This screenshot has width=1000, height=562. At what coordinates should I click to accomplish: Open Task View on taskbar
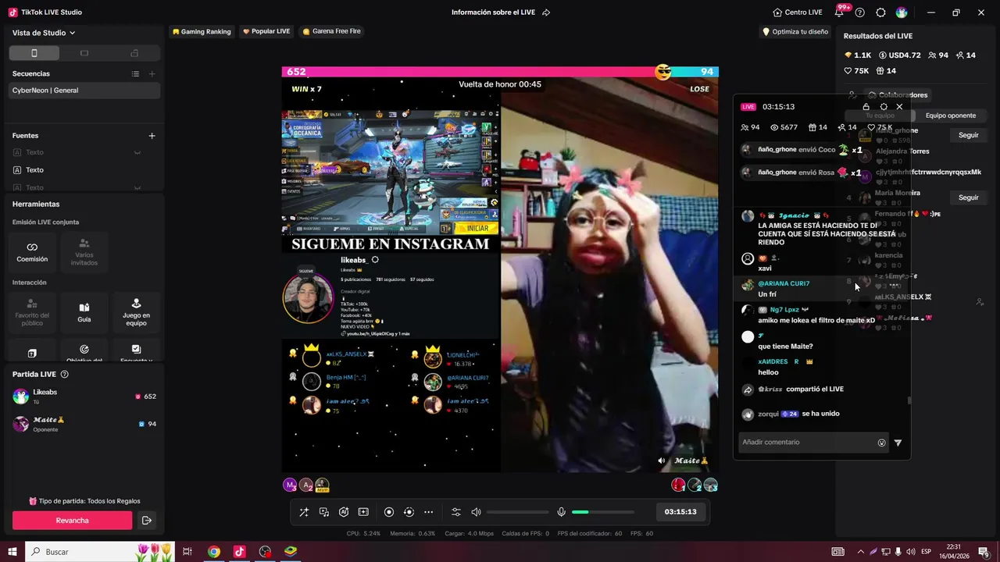pyautogui.click(x=187, y=552)
